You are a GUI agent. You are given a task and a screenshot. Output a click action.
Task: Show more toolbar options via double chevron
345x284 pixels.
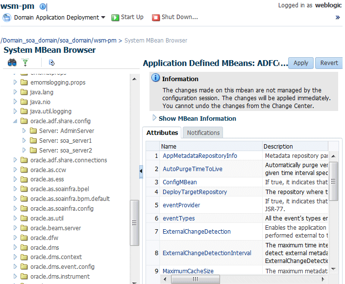[x=338, y=17]
